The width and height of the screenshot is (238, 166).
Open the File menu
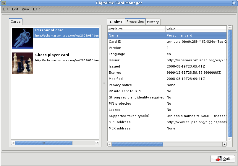[6, 9]
